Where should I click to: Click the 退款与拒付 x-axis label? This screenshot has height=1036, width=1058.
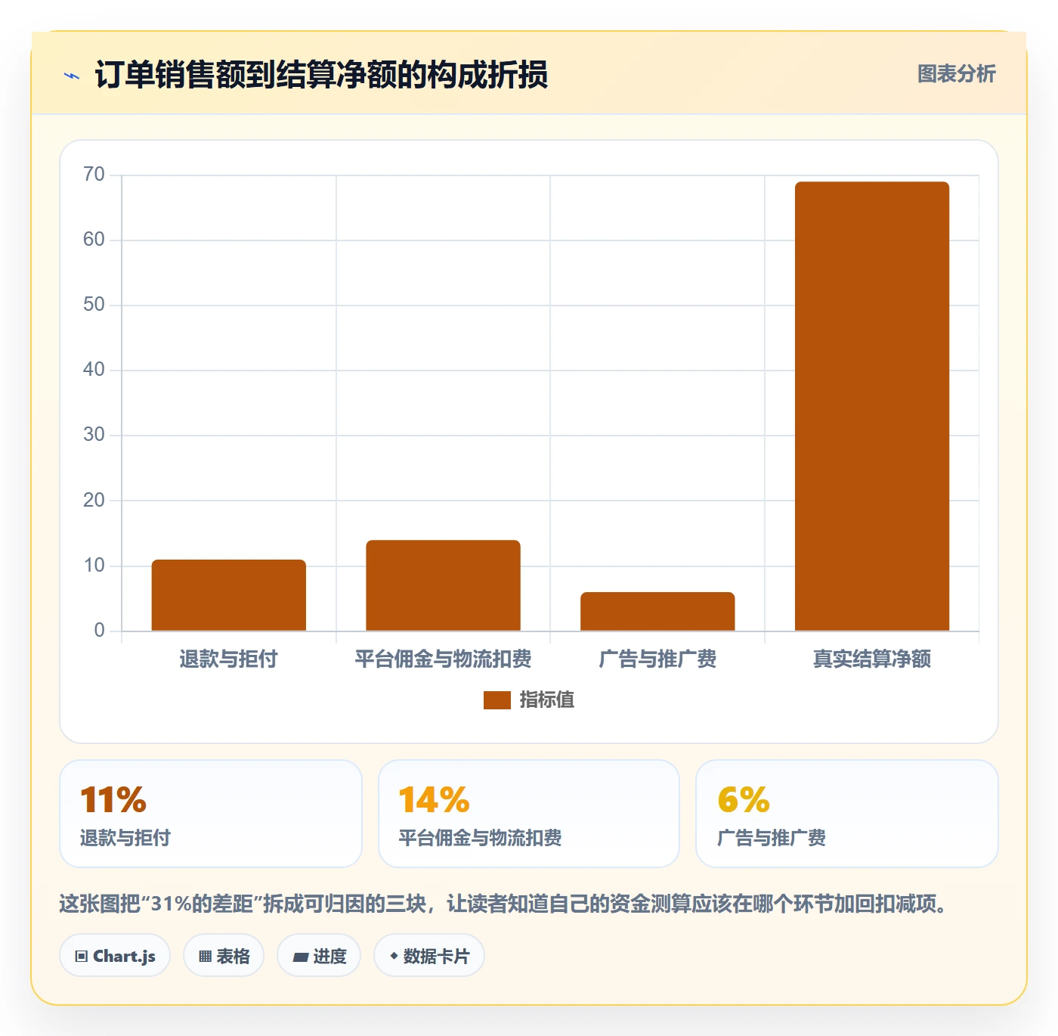point(228,659)
